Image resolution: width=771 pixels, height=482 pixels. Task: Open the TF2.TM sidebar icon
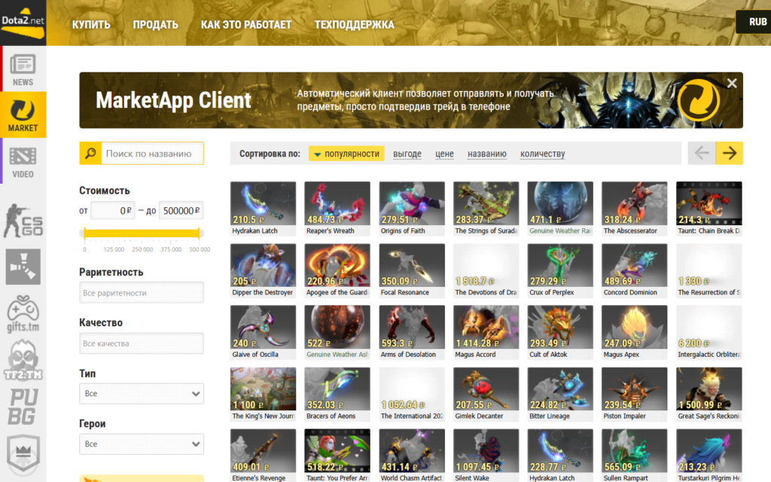(23, 360)
